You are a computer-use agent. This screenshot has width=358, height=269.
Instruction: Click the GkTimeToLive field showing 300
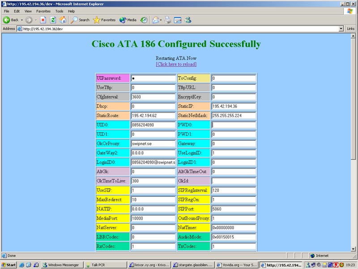pyautogui.click(x=153, y=181)
